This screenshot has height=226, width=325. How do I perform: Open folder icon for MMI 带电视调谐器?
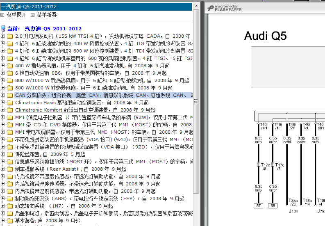tap(10, 132)
